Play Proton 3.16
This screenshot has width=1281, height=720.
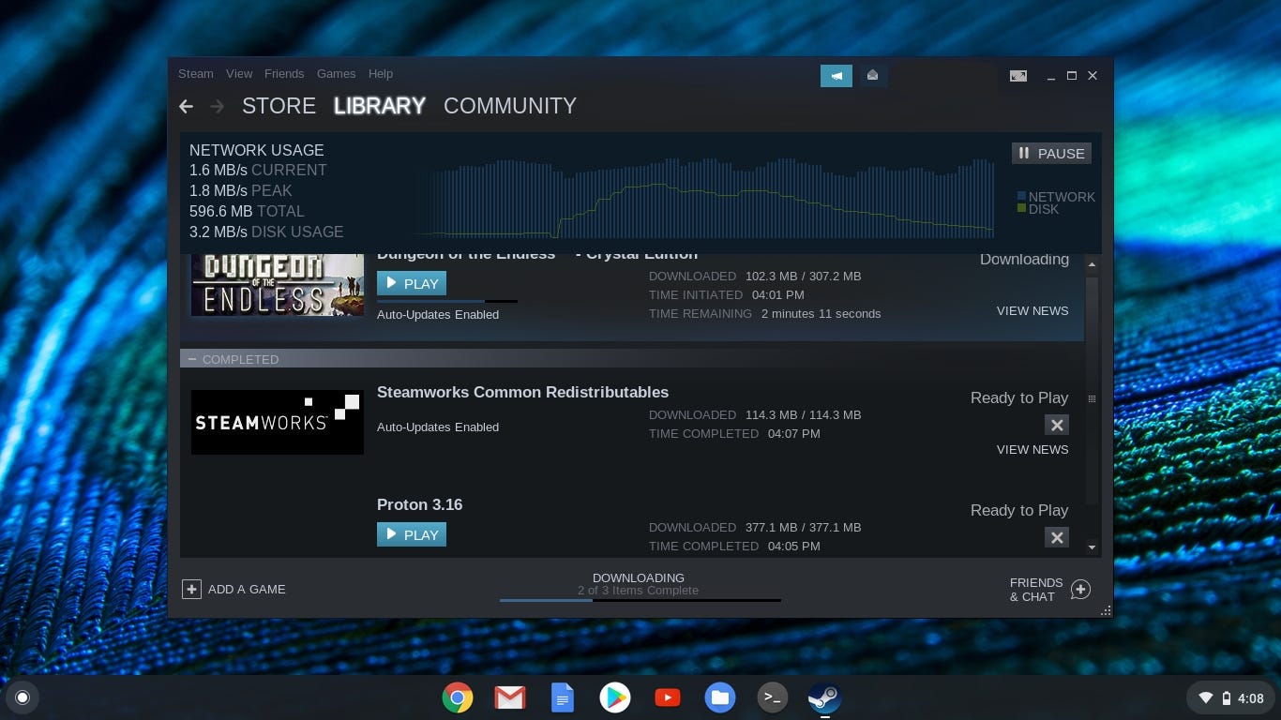tap(412, 534)
